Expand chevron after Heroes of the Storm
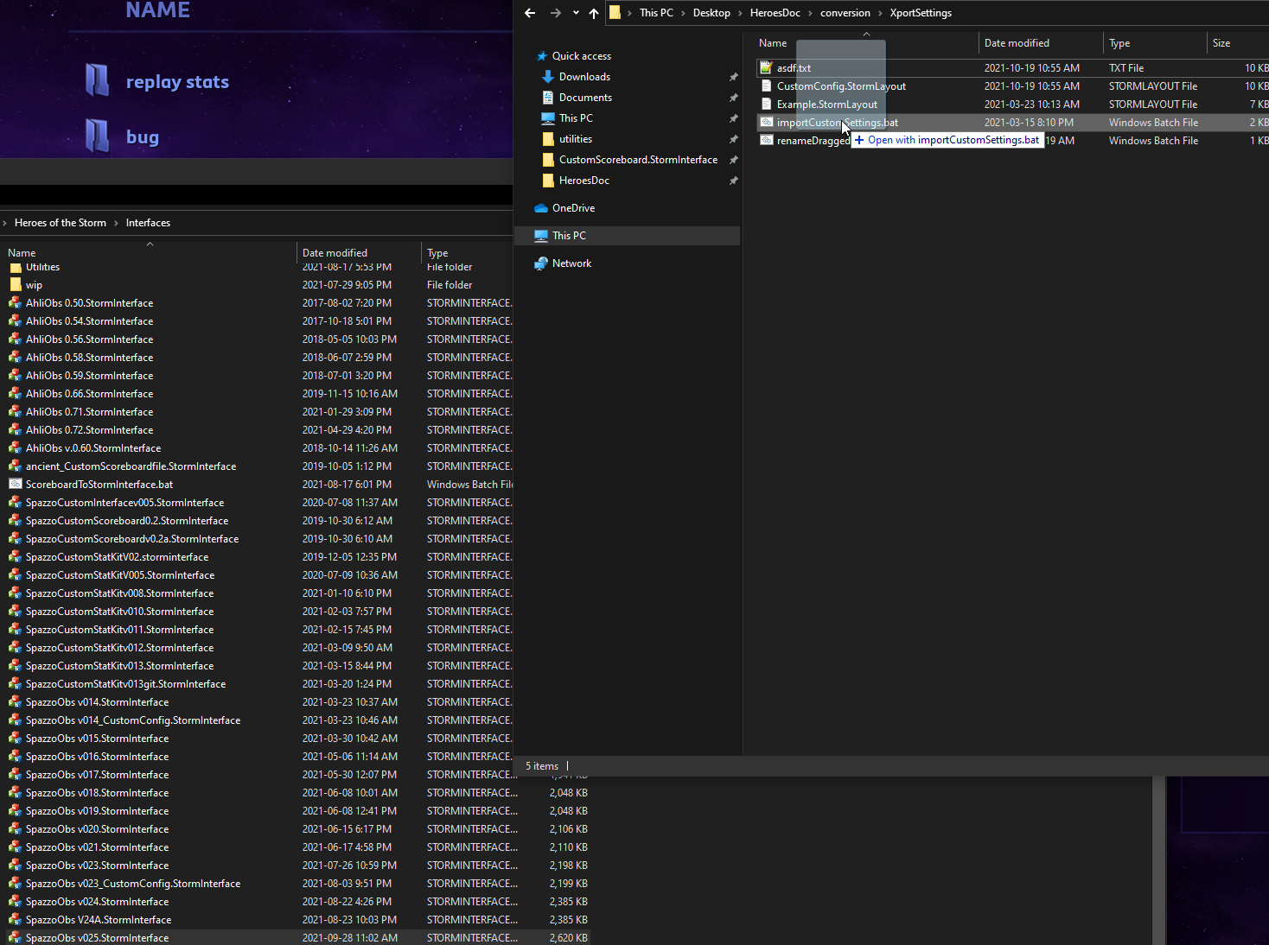This screenshot has width=1269, height=945. pyautogui.click(x=116, y=223)
